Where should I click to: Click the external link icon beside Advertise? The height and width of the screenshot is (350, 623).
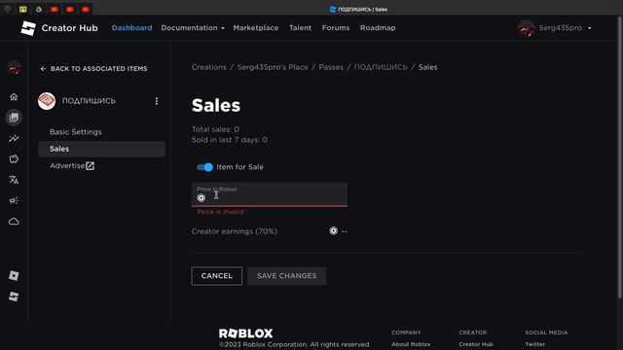[91, 166]
